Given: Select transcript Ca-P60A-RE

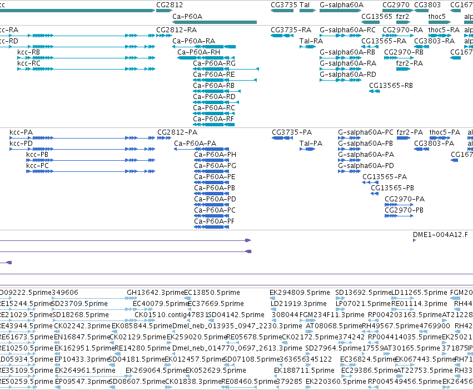Looking at the screenshot, I should point(214,75).
